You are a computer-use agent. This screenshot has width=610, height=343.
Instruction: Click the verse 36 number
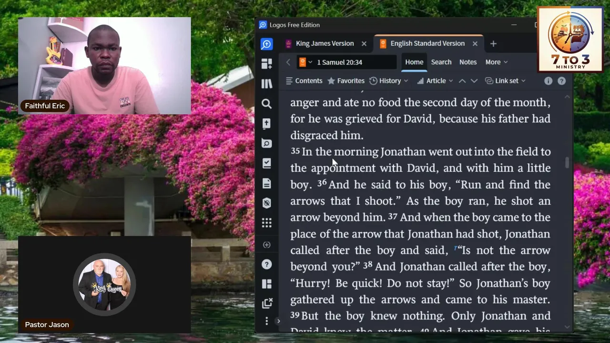322,183
